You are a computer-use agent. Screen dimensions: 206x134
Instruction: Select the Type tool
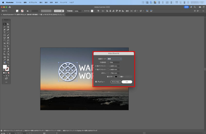tap(5, 32)
